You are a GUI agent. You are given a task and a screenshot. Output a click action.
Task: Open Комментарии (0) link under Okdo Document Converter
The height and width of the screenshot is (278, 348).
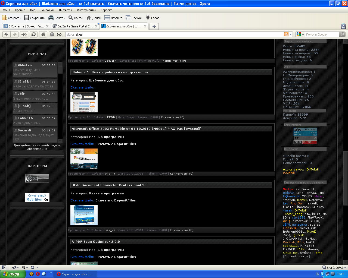[x=181, y=230]
